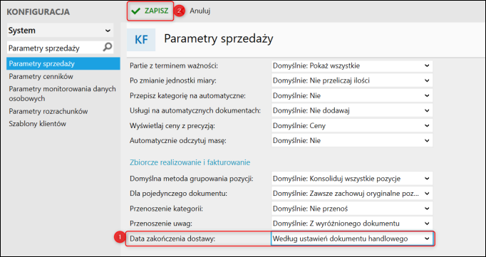Open the System dropdown in Konfiguracja
Image resolution: width=486 pixels, height=257 pixels.
click(60, 31)
